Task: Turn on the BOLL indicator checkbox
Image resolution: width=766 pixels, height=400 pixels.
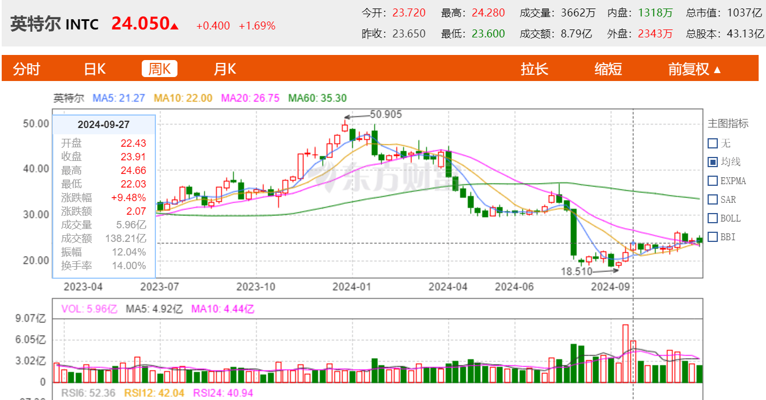Action: coord(713,218)
